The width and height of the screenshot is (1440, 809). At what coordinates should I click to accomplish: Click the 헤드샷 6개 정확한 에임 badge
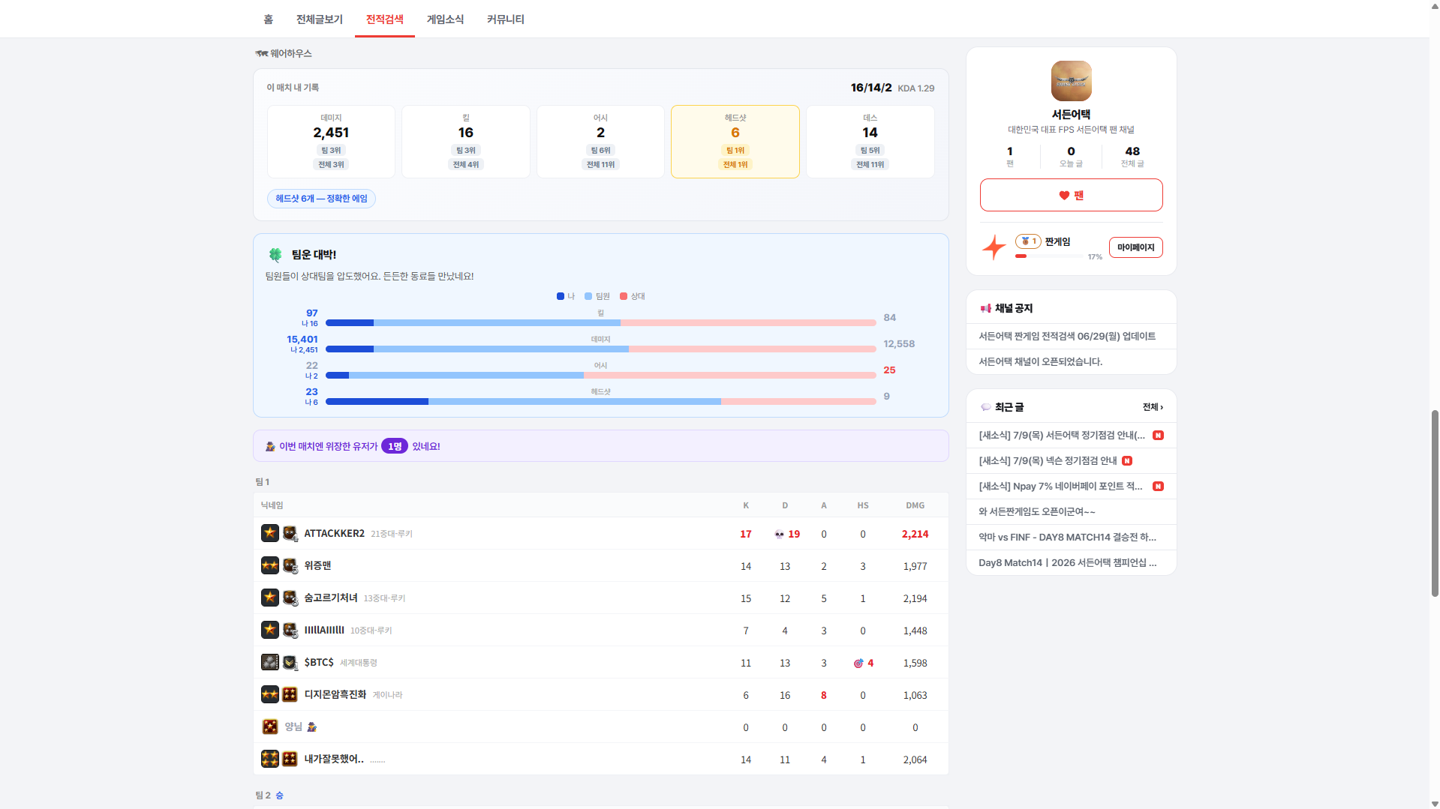click(x=321, y=199)
